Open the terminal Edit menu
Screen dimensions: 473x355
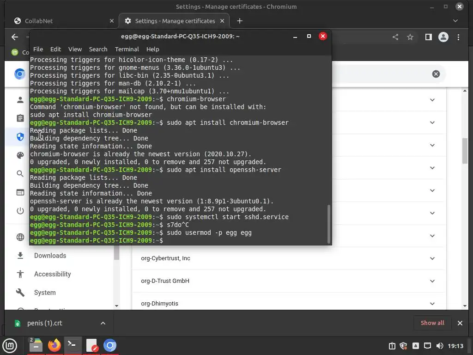[x=55, y=49]
